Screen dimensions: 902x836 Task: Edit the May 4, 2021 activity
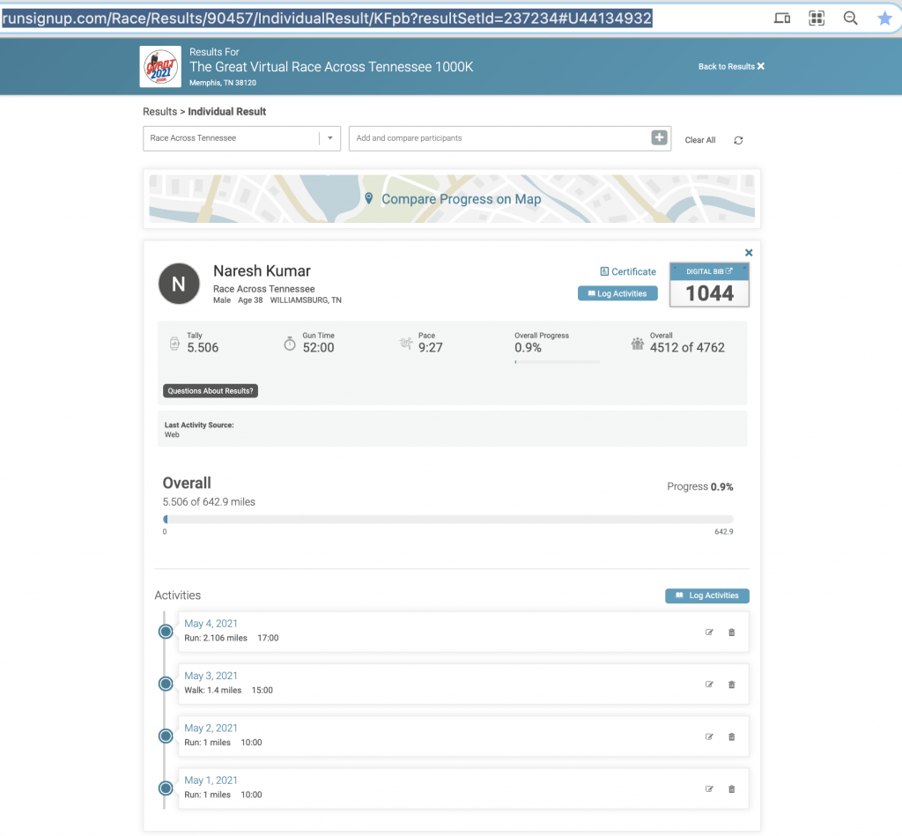[x=709, y=633]
